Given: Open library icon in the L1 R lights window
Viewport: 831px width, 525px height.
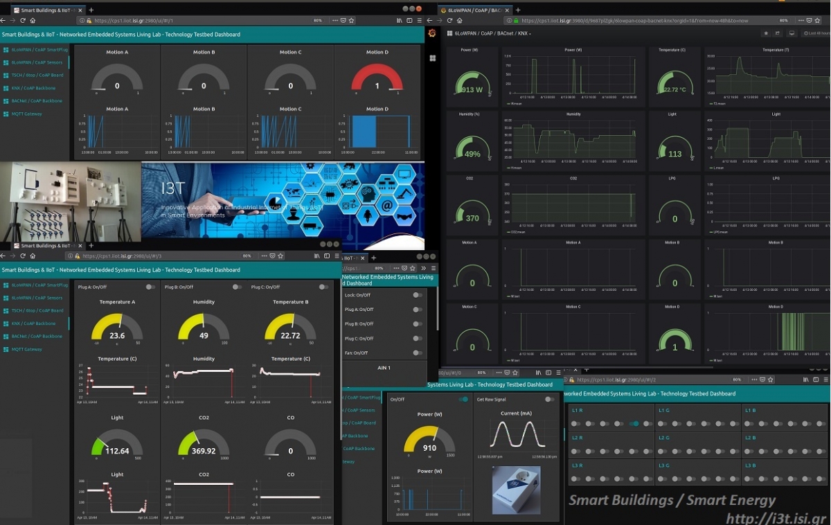Looking at the screenshot, I should [x=807, y=380].
